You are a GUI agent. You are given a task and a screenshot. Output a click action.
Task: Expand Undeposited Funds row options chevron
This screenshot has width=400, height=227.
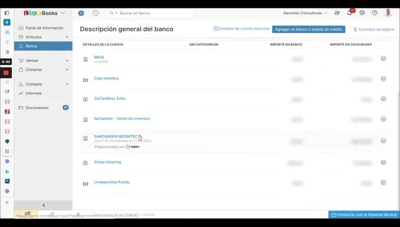click(x=383, y=182)
